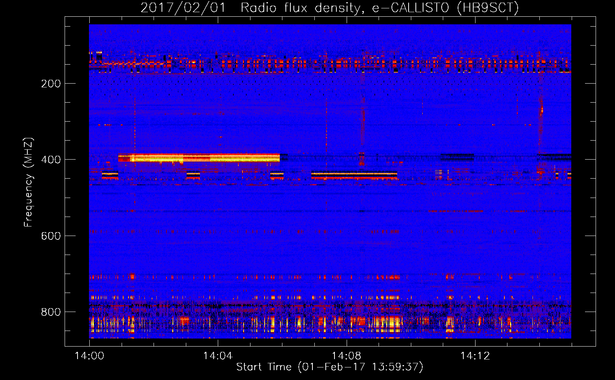The width and height of the screenshot is (615, 380).
Task: Click the 14:00 time axis label
Action: click(89, 356)
